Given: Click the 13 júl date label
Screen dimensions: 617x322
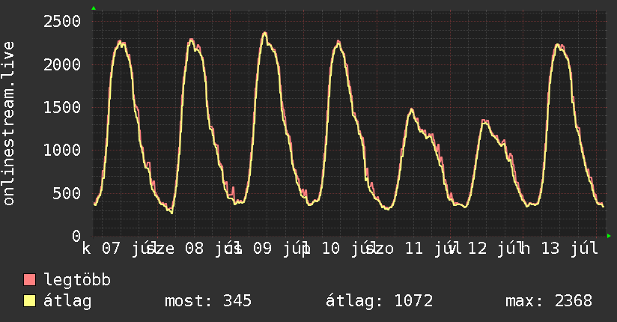Looking at the screenshot, I should coord(569,249).
